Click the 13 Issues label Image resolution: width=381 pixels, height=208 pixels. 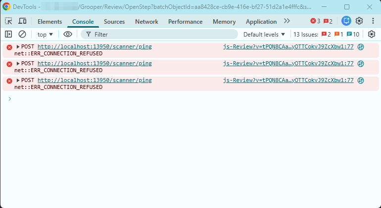[306, 35]
